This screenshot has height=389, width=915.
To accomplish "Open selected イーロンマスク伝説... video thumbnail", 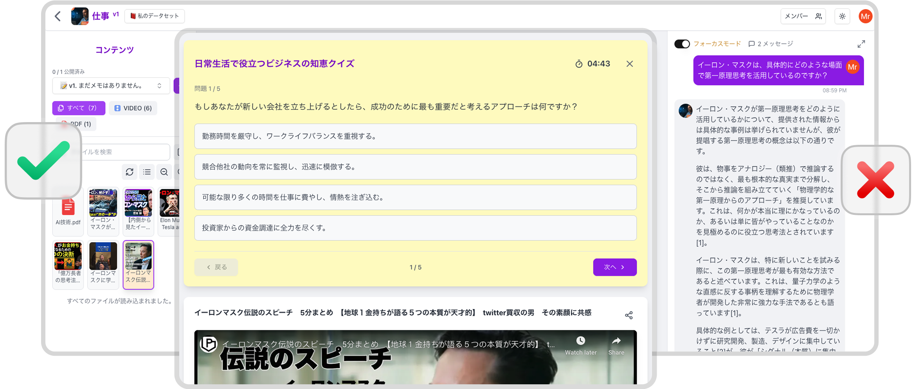I will 138,265.
